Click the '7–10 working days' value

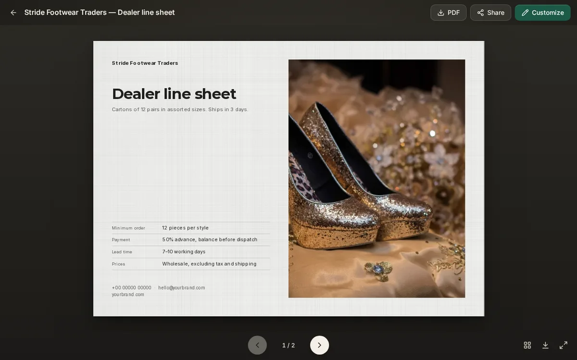184,252
